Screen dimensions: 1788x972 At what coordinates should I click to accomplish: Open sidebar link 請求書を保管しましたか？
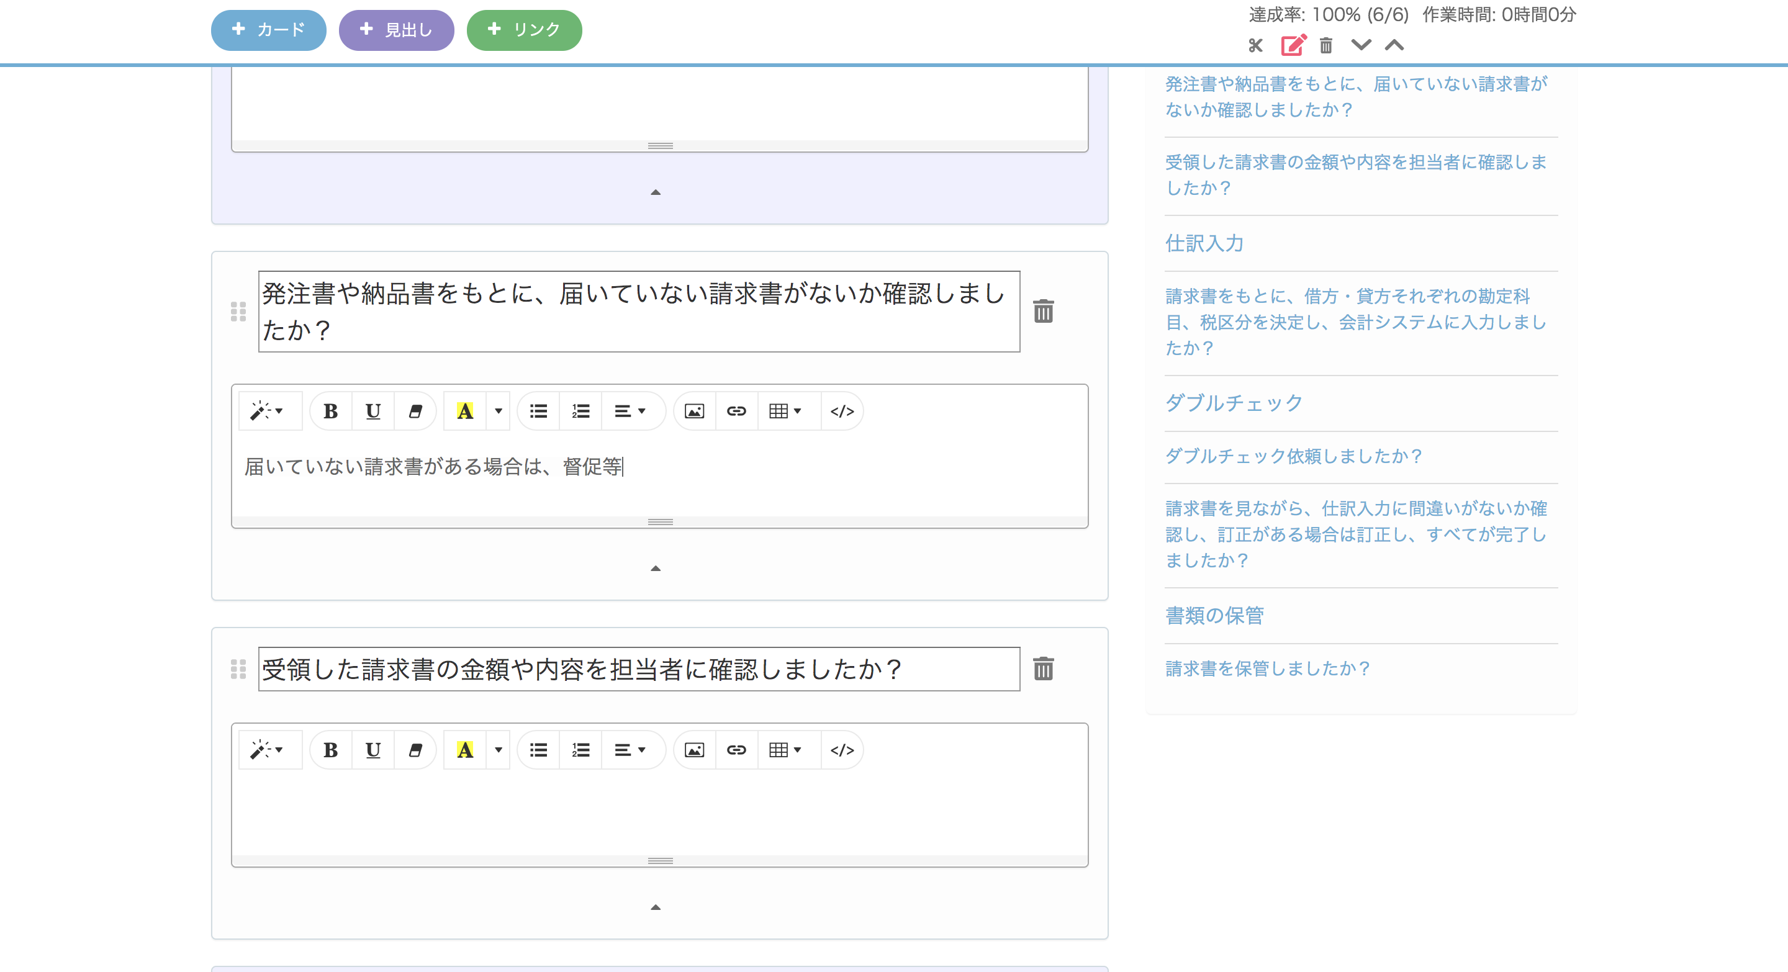point(1267,668)
